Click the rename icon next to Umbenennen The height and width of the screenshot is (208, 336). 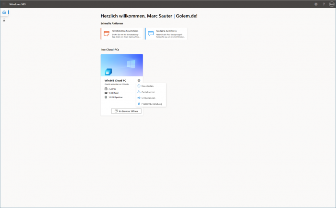(x=139, y=98)
